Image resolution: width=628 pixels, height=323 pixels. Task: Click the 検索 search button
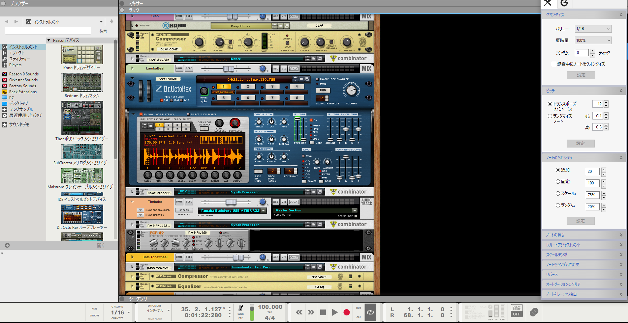click(103, 31)
